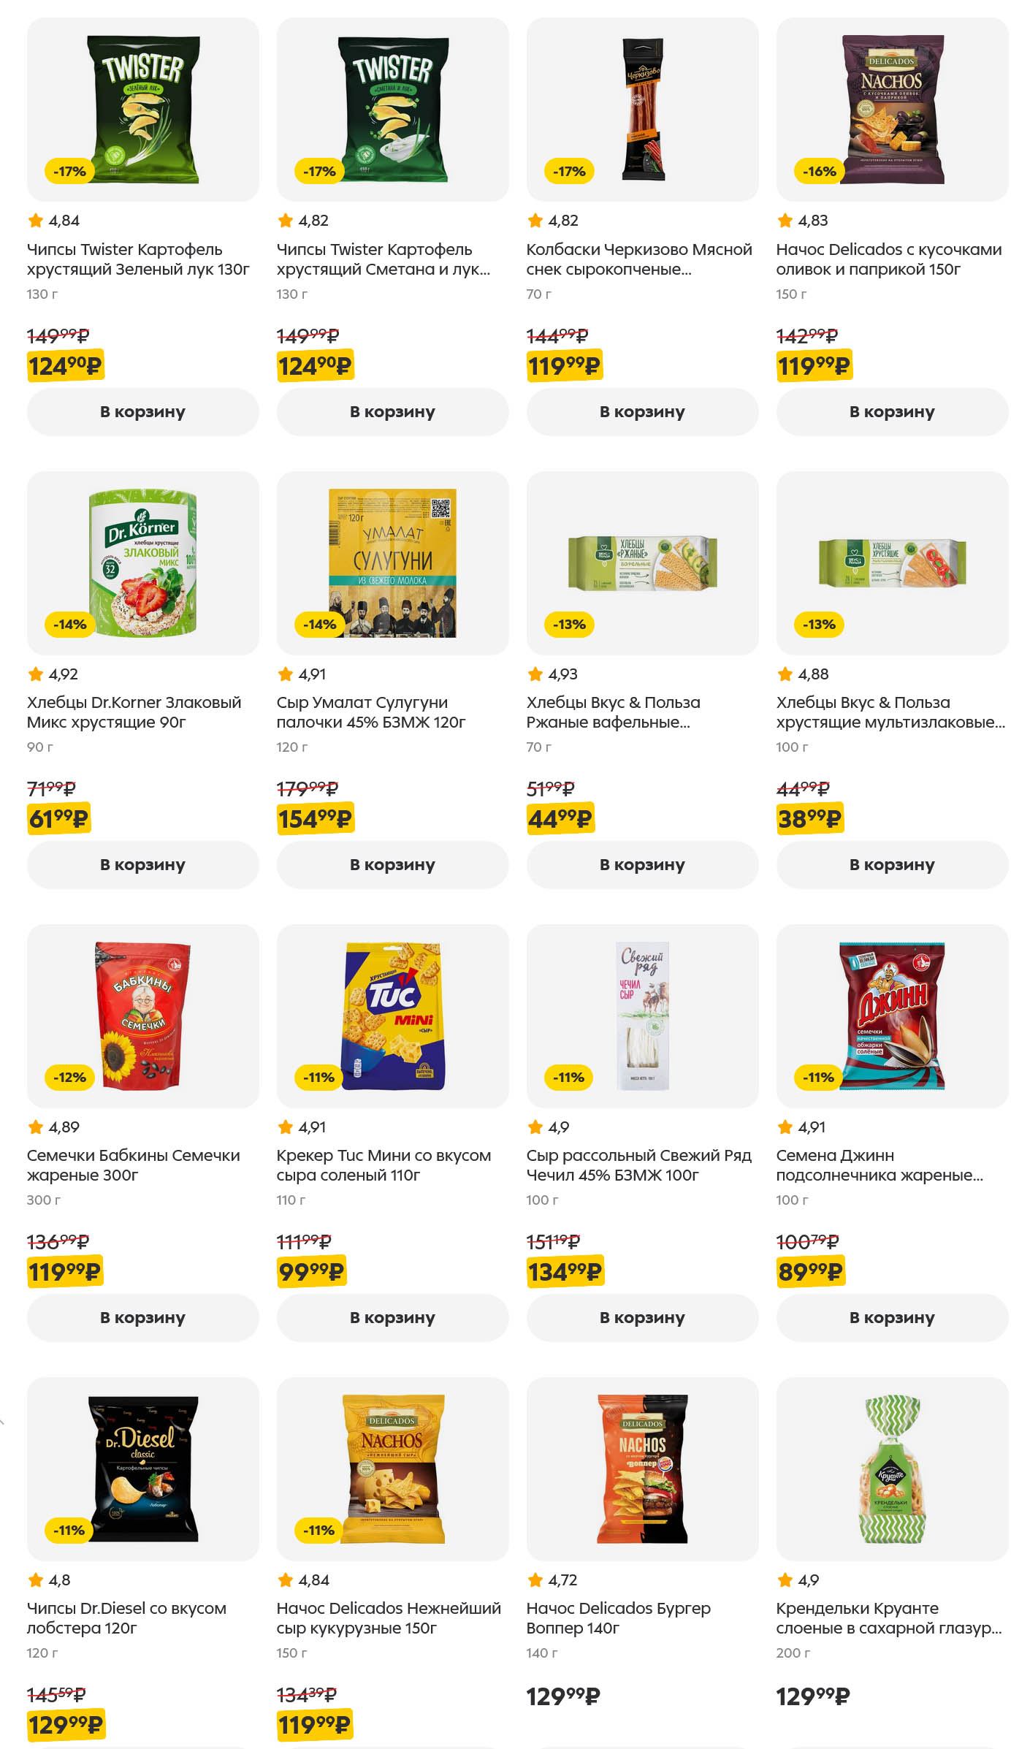This screenshot has height=1749, width=1011.
Task: Add Бабкины Семечки 300г to cart
Action: [142, 1318]
